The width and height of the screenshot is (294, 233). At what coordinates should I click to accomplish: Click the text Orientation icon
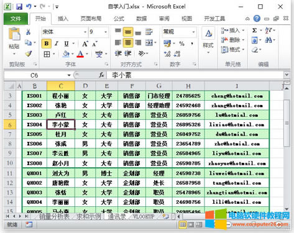pyautogui.click(x=142, y=53)
